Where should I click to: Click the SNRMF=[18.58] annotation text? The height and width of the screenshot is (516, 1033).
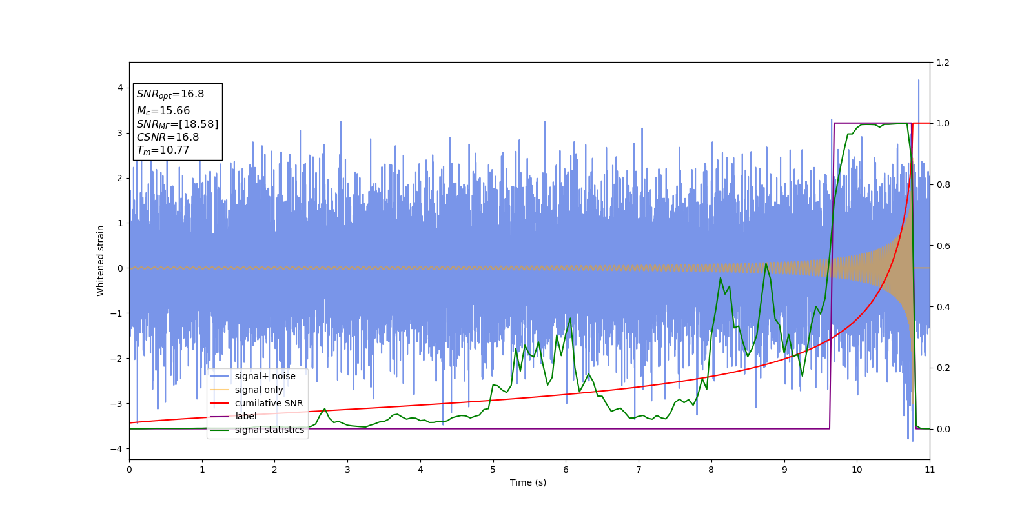(x=178, y=124)
